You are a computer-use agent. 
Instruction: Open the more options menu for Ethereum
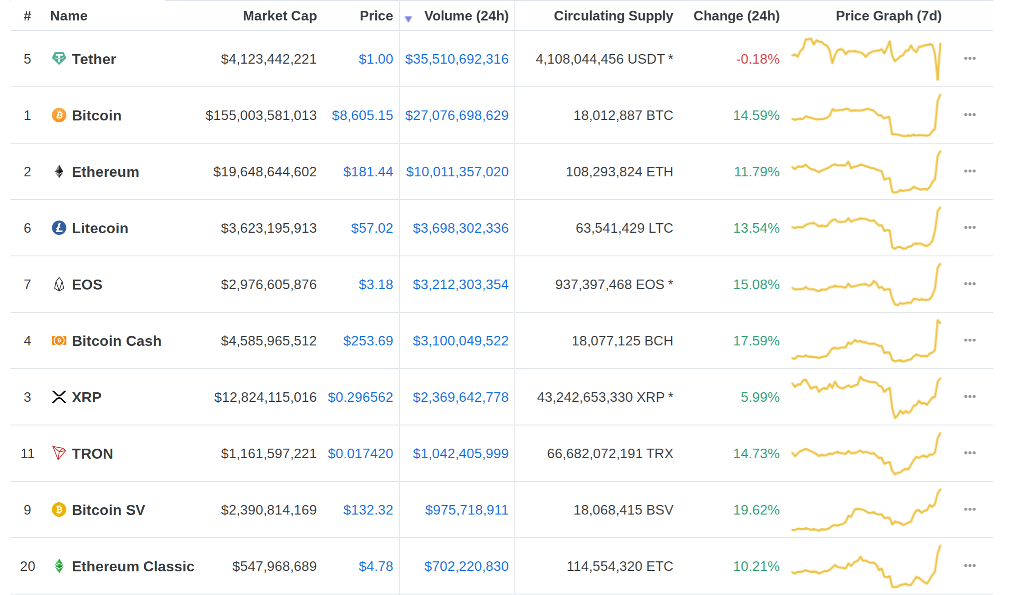970,171
